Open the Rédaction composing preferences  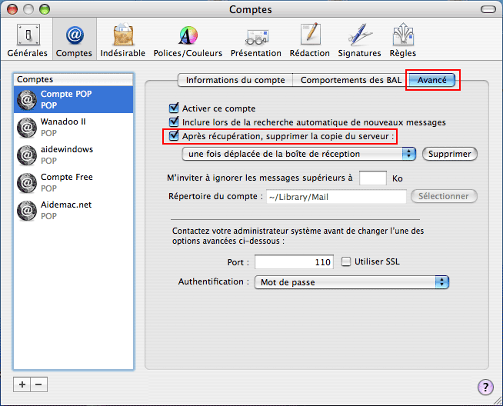310,39
